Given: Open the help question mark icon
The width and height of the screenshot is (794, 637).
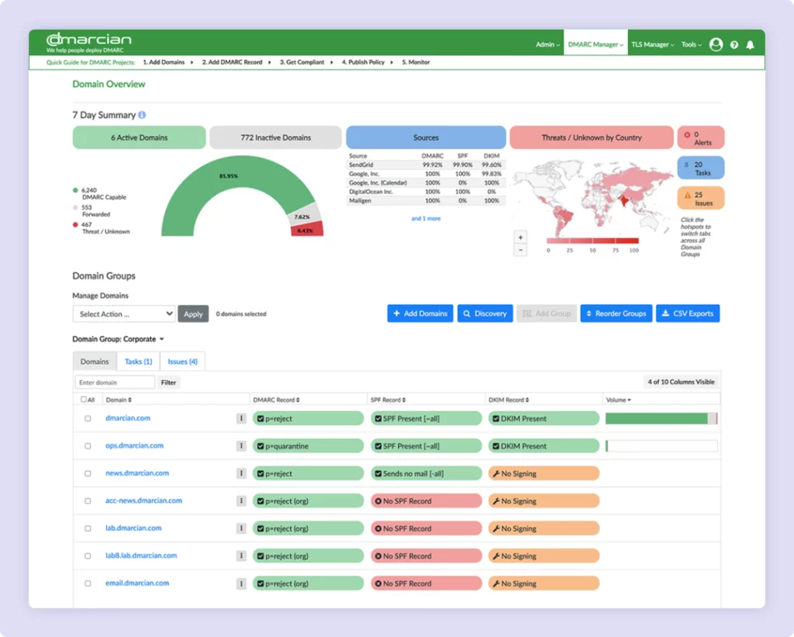Looking at the screenshot, I should pos(734,44).
